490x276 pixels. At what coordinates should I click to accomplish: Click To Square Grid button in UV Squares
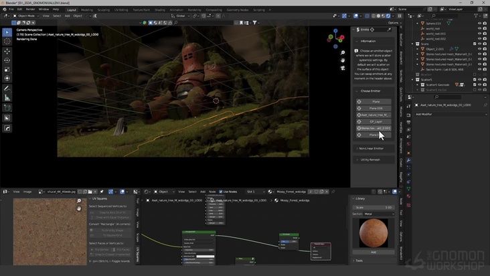[109, 235]
